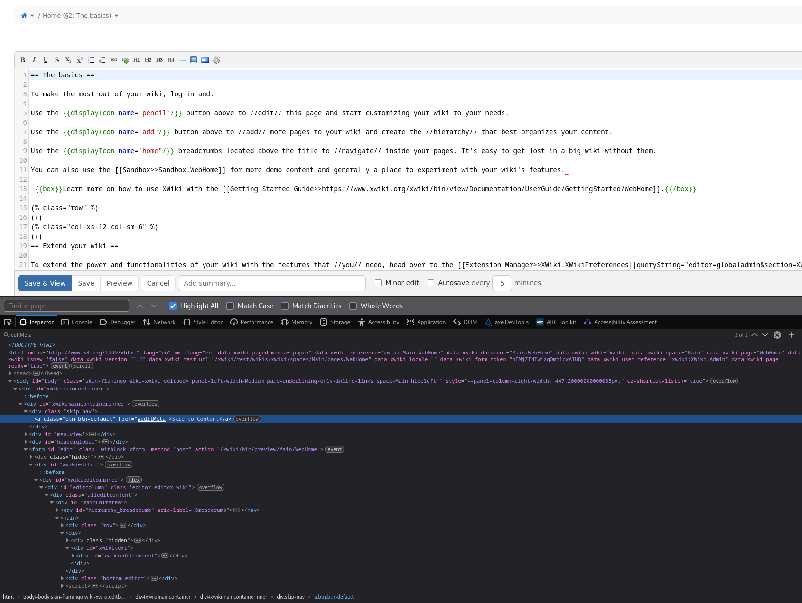Open the Storage tab
The height and width of the screenshot is (603, 802).
pyautogui.click(x=335, y=322)
